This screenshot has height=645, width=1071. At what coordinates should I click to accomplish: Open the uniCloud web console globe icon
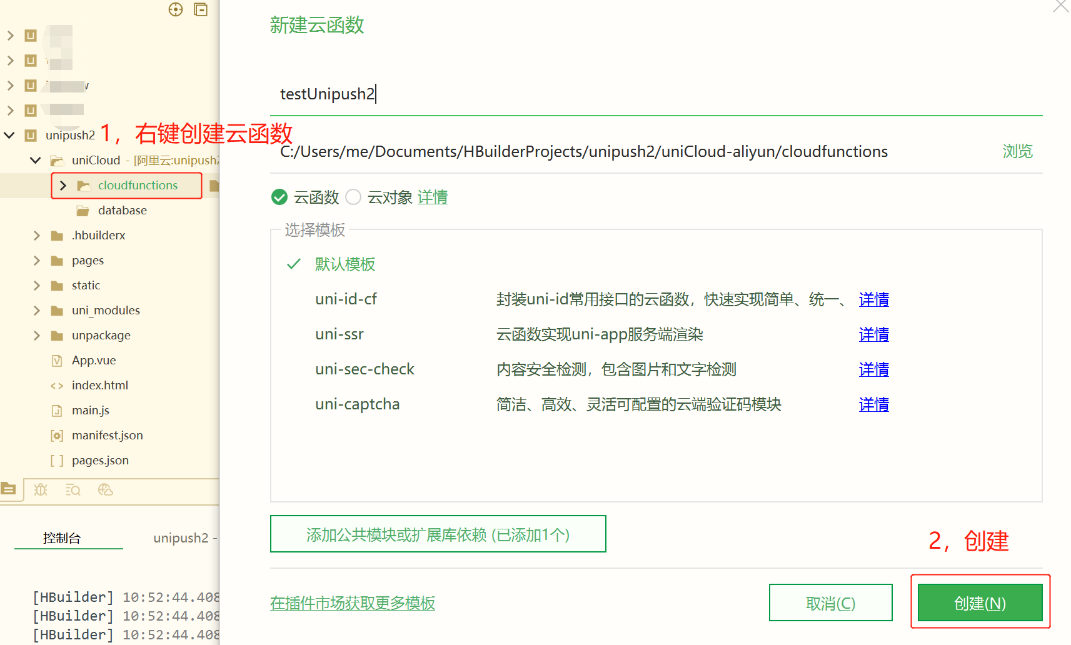point(105,490)
